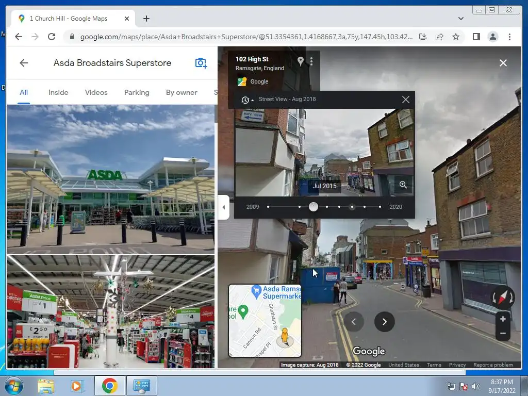Open the Asda storefront photo
528x396 pixels.
(x=111, y=179)
